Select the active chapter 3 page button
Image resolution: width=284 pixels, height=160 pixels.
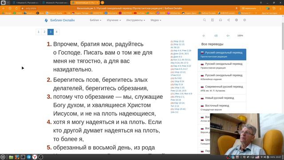click(51, 32)
